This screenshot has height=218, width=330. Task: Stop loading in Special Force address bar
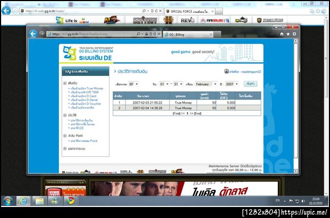161,11
